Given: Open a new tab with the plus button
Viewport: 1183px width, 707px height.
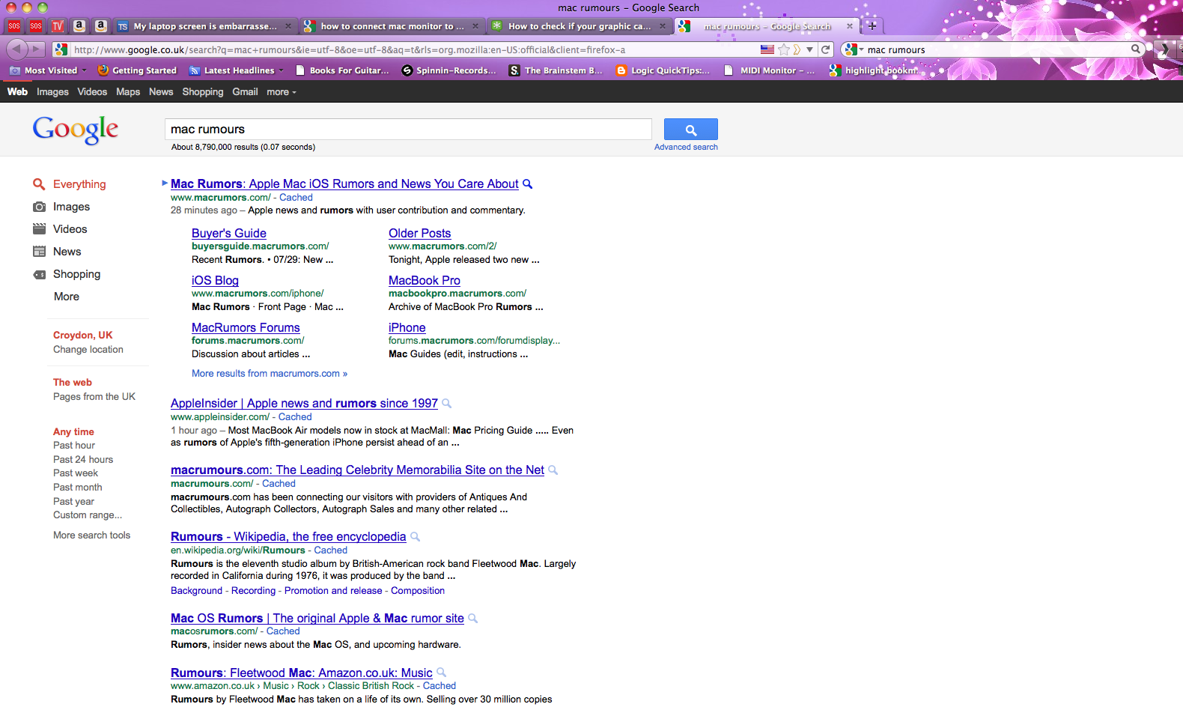Looking at the screenshot, I should (x=872, y=25).
